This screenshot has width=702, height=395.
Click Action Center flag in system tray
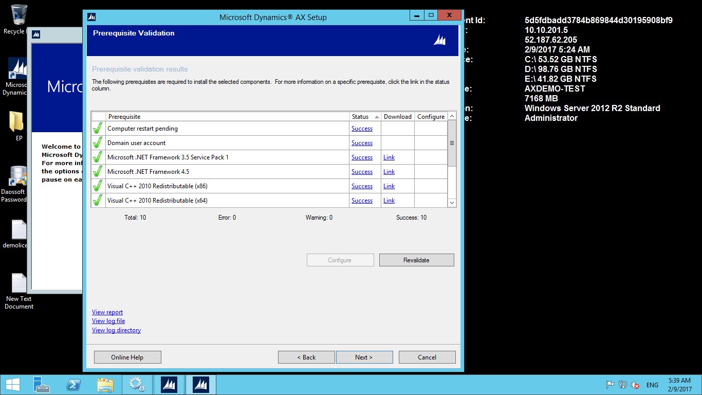[611, 385]
